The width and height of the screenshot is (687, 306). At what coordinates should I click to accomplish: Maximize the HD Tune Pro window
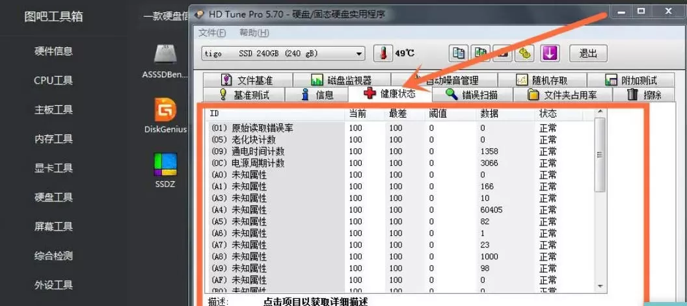(x=641, y=12)
